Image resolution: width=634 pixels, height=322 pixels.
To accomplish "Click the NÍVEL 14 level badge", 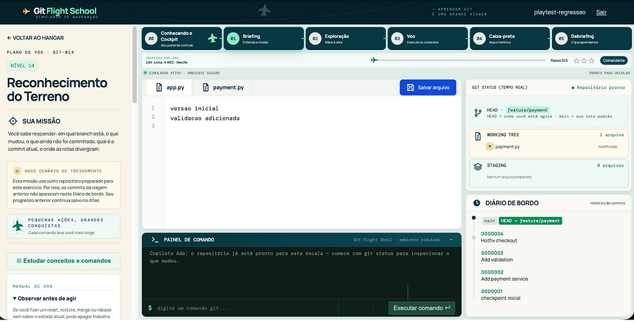I will click(x=23, y=66).
